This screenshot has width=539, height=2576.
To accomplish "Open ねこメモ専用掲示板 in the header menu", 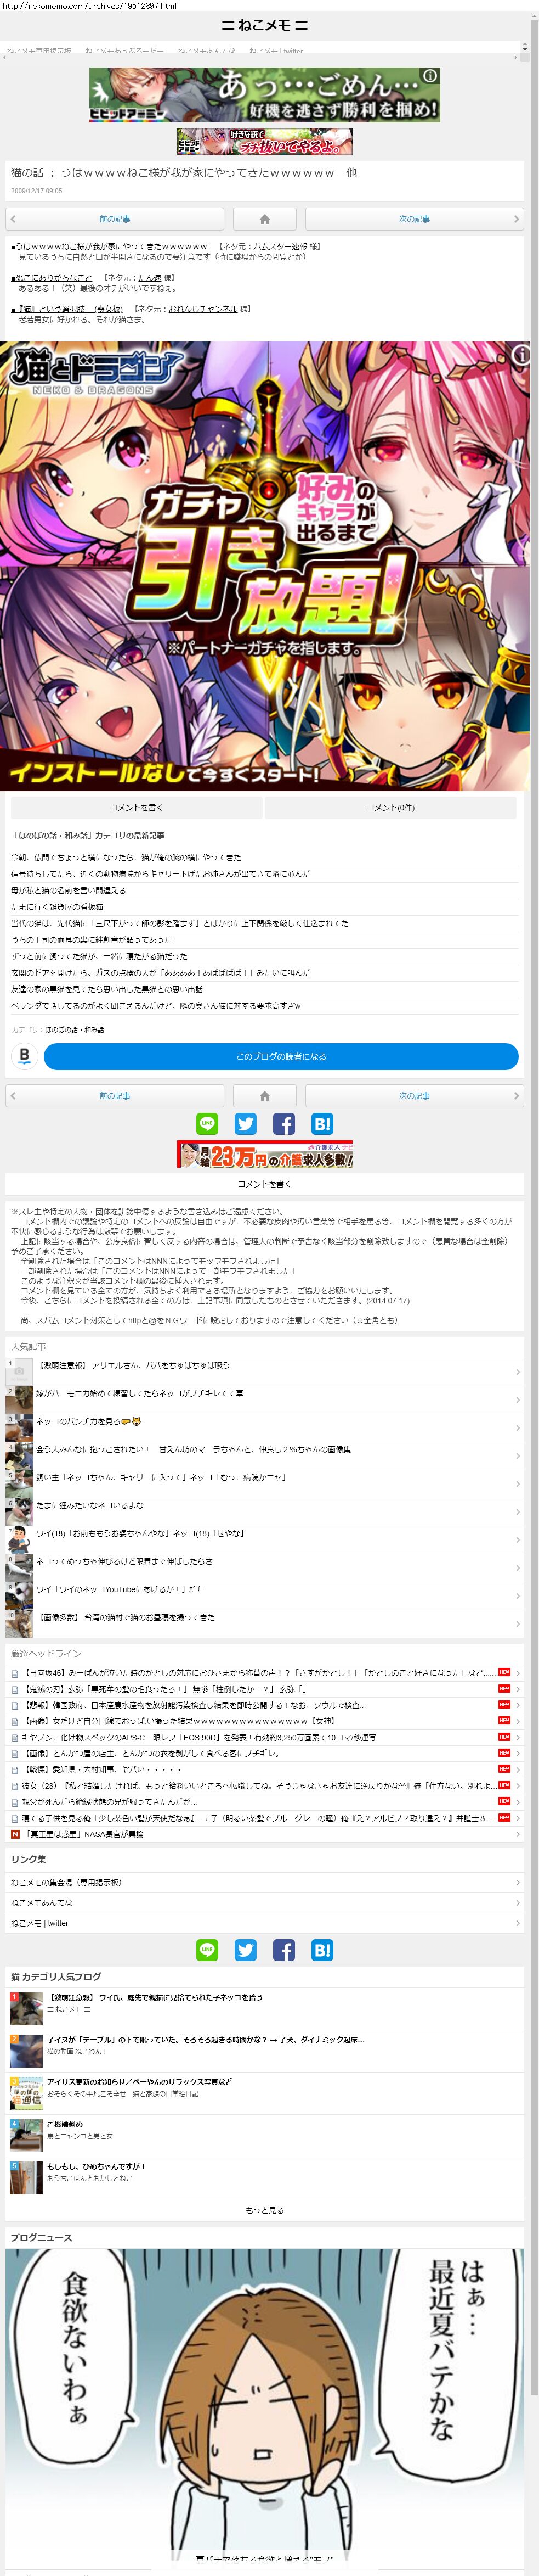I will click(x=39, y=50).
